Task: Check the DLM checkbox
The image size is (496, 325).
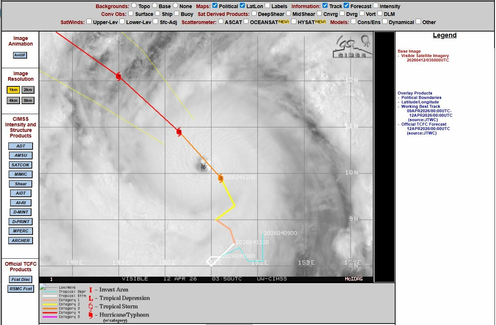Action: tap(380, 14)
